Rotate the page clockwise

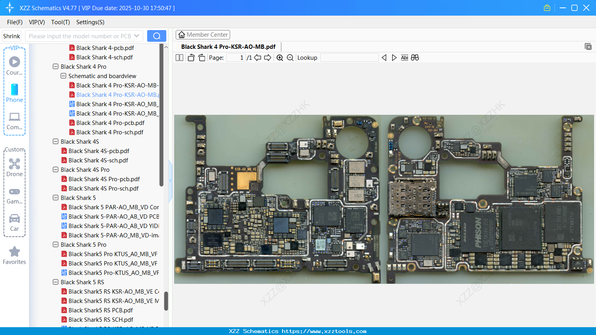point(202,58)
